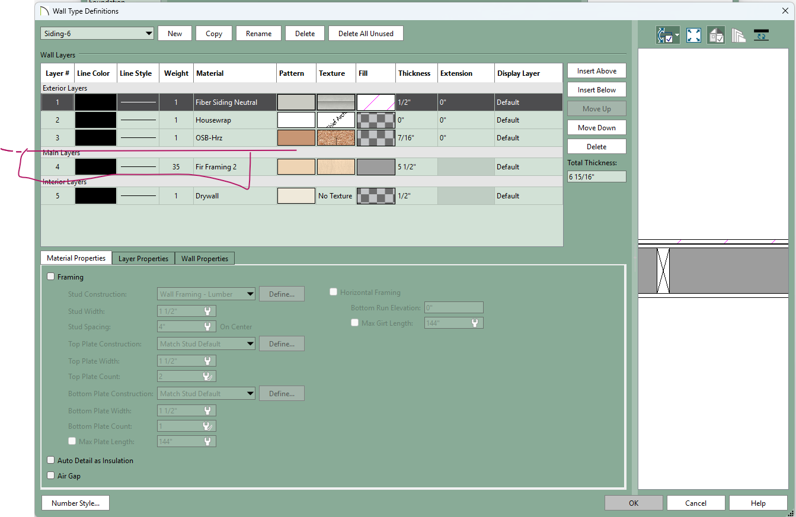Select the Housewrap material cell

pyautogui.click(x=235, y=120)
